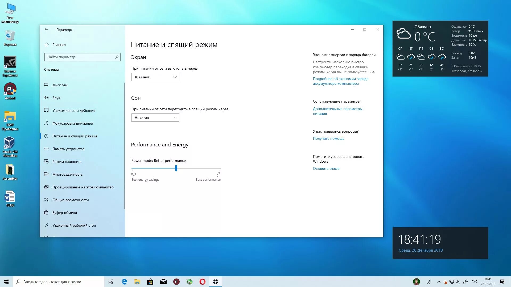
Task: Select Дисплей in the sidebar
Action: (60, 85)
